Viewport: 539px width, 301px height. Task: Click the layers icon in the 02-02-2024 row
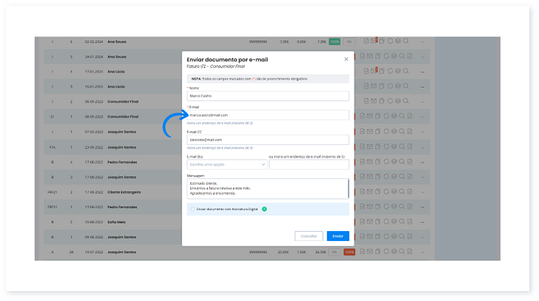(x=398, y=42)
